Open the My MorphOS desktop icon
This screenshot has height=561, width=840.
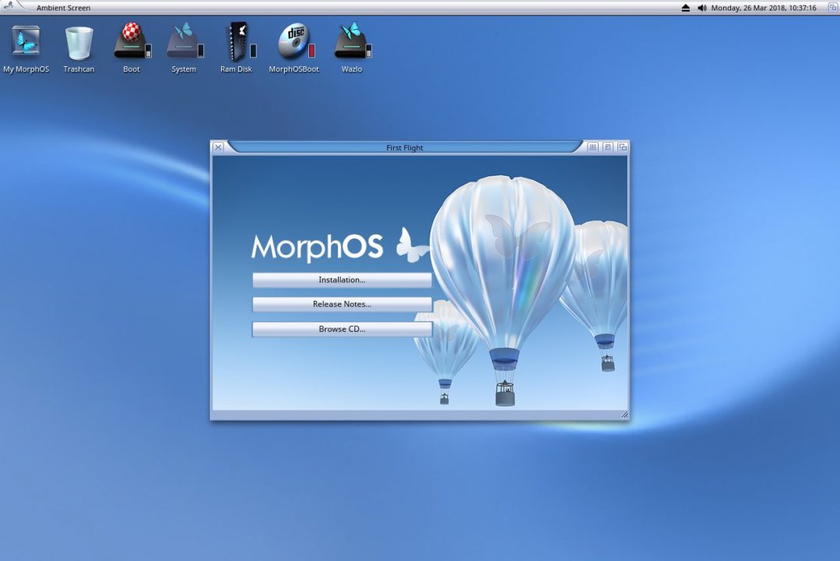click(x=26, y=48)
